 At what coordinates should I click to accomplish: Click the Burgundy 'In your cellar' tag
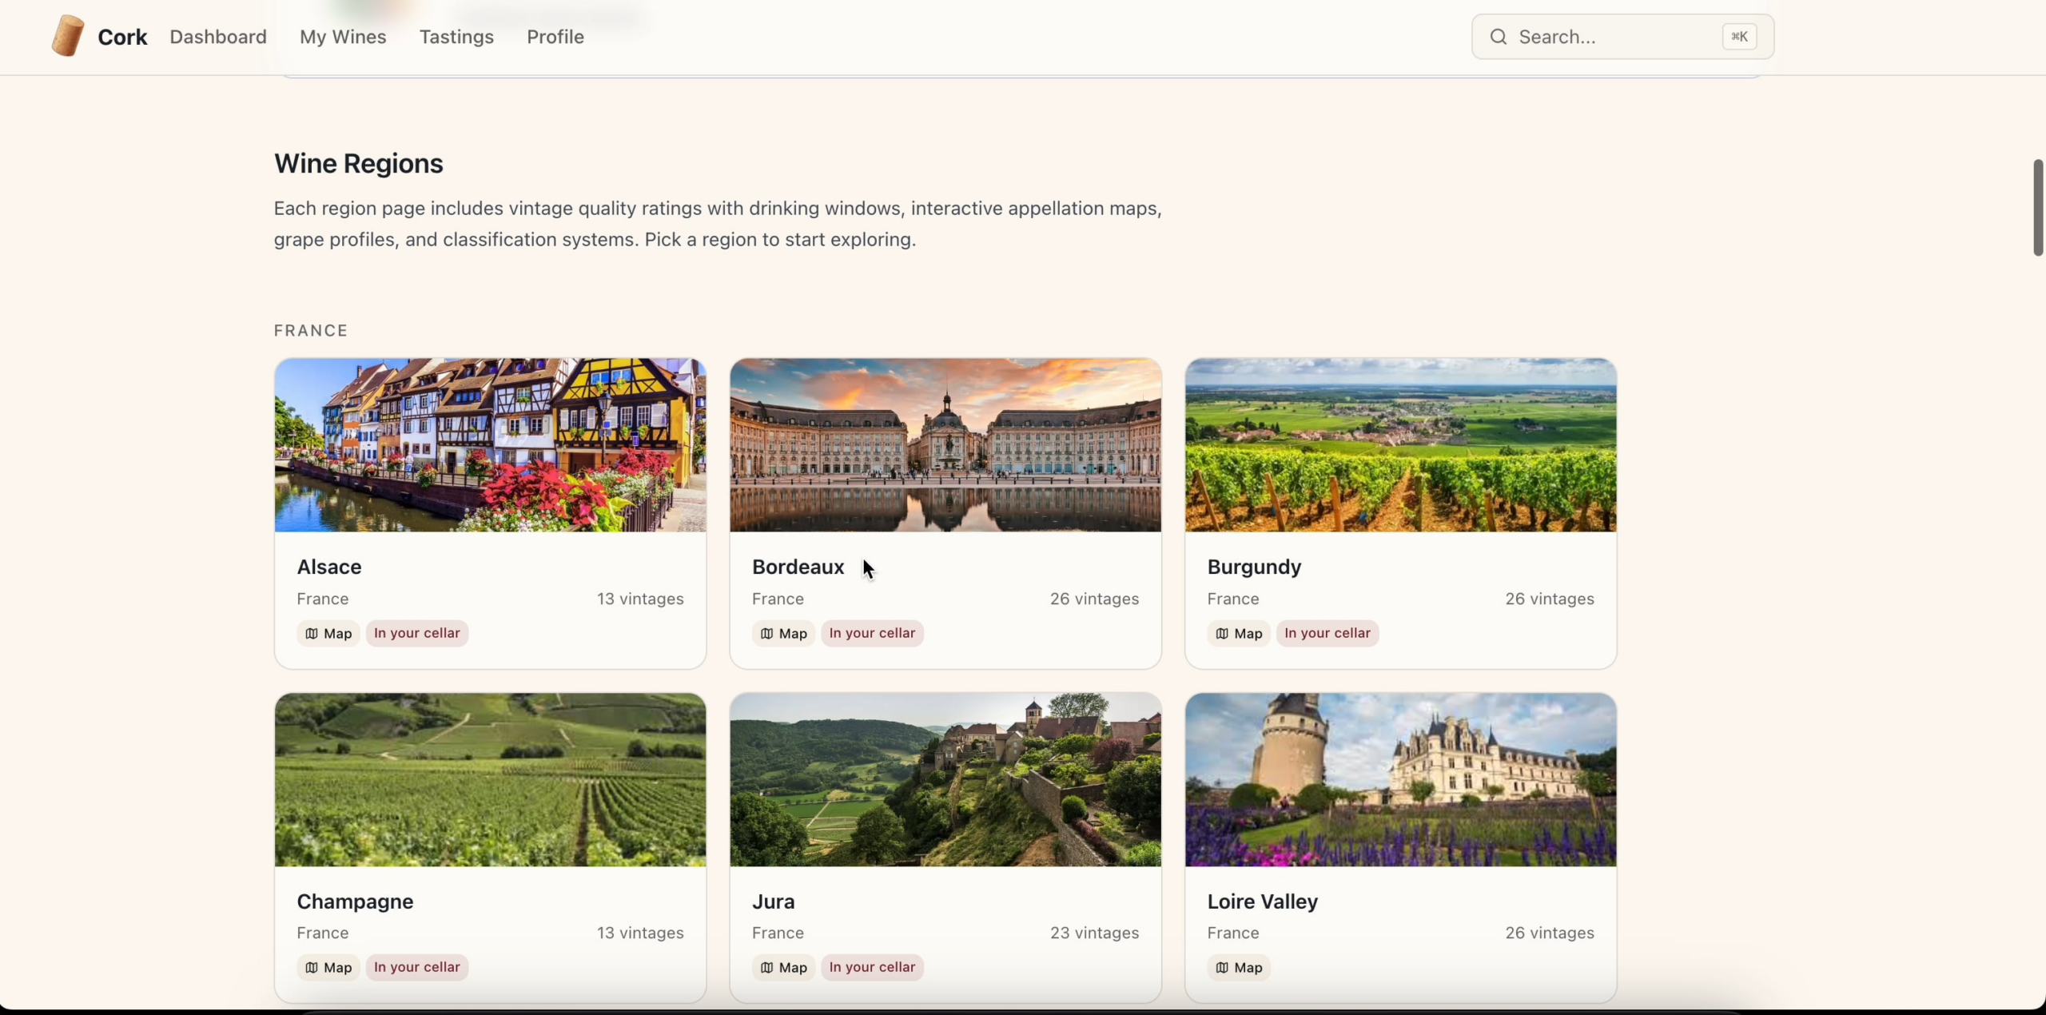click(x=1328, y=633)
